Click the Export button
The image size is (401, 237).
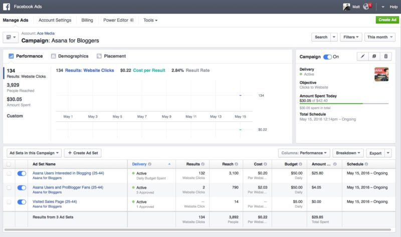click(375, 153)
